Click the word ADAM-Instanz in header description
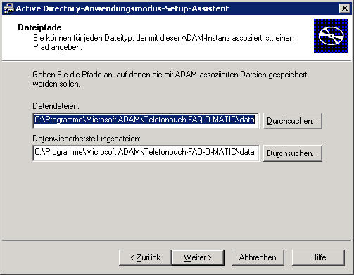This screenshot has height=275, width=354. click(x=206, y=38)
